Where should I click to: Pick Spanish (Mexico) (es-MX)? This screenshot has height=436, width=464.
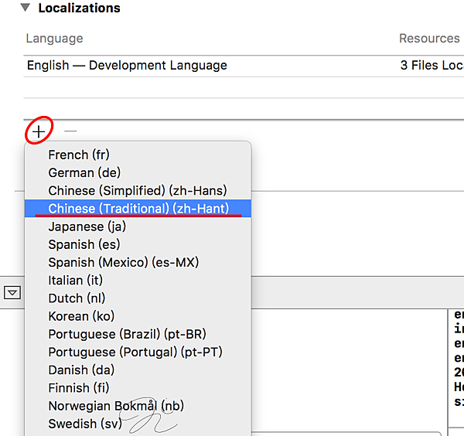[123, 262]
